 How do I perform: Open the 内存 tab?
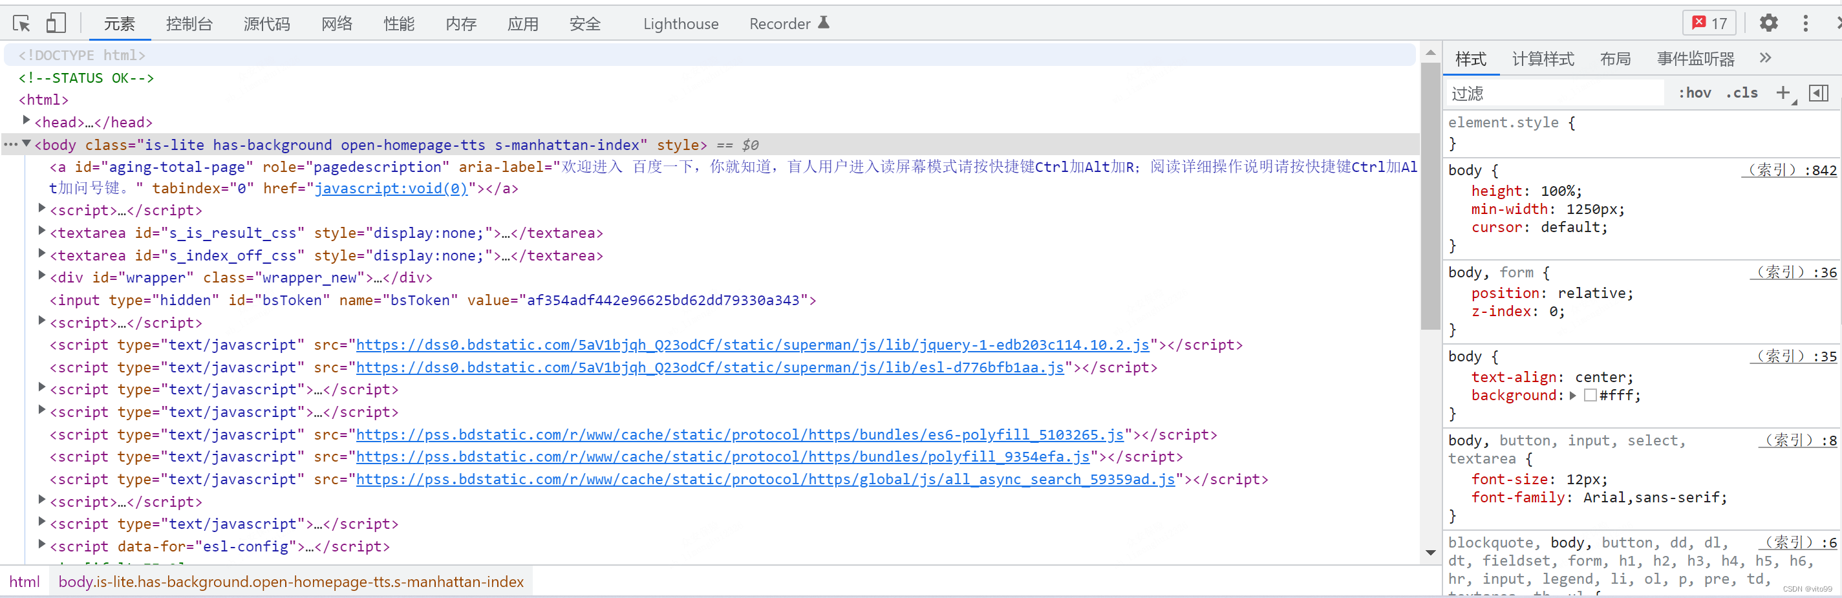461,24
